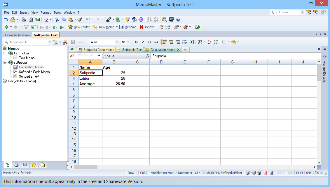Click the Cut scissors icon
Image resolution: width=330 pixels, height=187 pixels.
click(57, 19)
